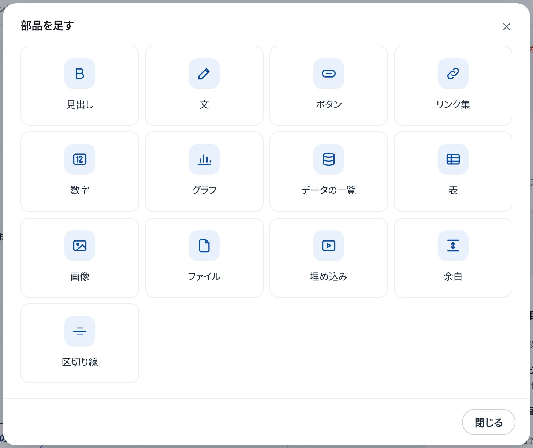Click the 画像 label text
The image size is (533, 448).
pos(80,277)
